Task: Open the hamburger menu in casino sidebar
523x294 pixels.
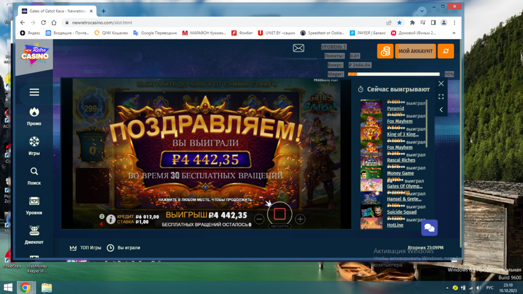Action: [34, 93]
